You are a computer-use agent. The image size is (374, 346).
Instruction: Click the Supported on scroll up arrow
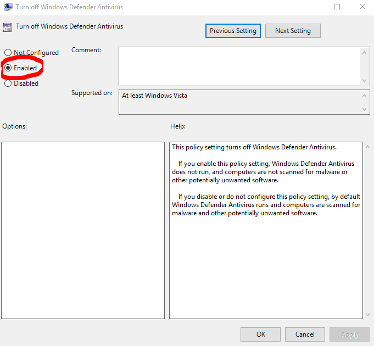tap(364, 96)
